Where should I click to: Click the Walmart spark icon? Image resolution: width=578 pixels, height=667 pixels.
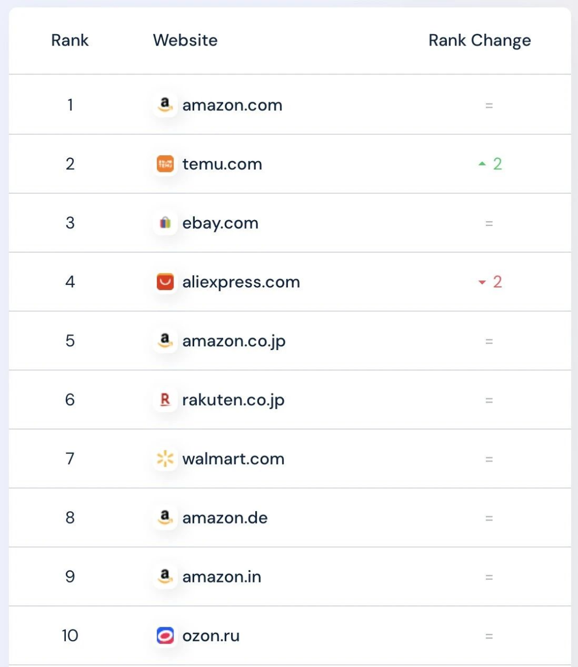click(165, 458)
